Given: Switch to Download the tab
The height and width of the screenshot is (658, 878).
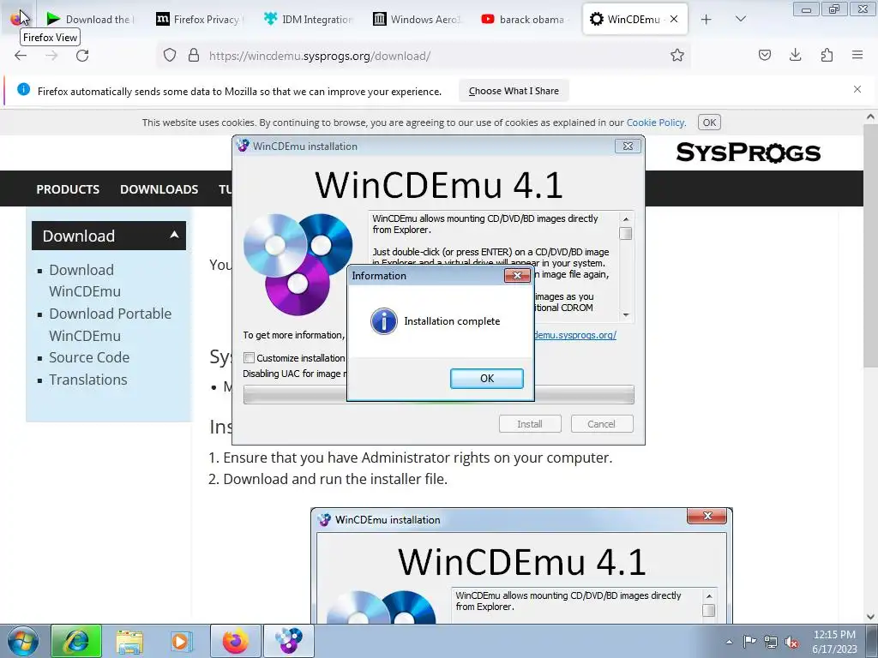Looking at the screenshot, I should pos(89,19).
